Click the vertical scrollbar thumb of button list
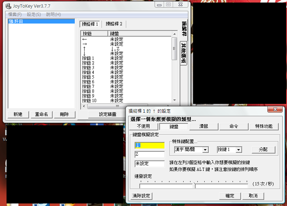The height and width of the screenshot is (206, 287). click(175, 49)
